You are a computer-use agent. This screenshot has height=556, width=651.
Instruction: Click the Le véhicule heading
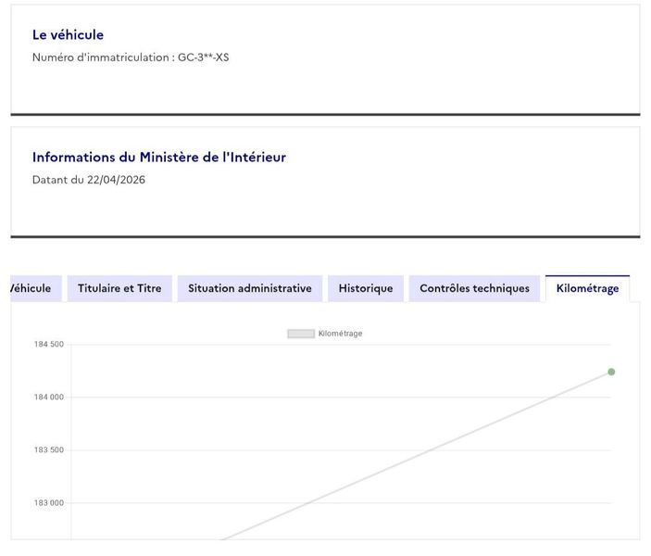(x=69, y=35)
